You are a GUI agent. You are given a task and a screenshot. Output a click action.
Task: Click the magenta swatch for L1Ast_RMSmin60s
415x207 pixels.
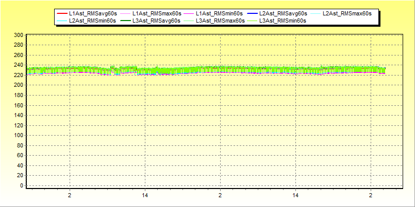pyautogui.click(x=188, y=13)
